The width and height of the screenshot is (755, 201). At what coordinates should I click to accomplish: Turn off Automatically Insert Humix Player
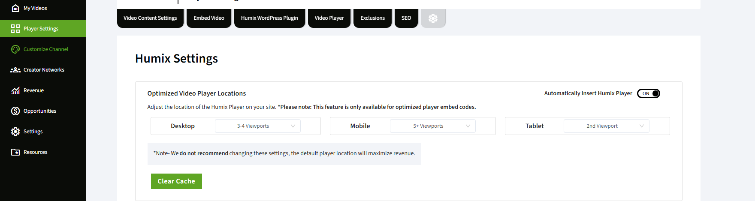(x=648, y=93)
